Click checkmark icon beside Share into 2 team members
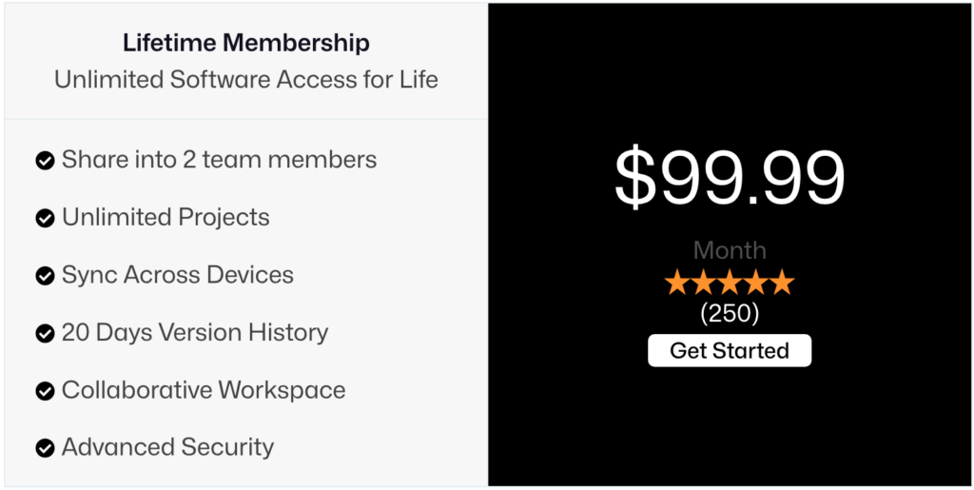Screen dimensions: 974x490 [44, 161]
